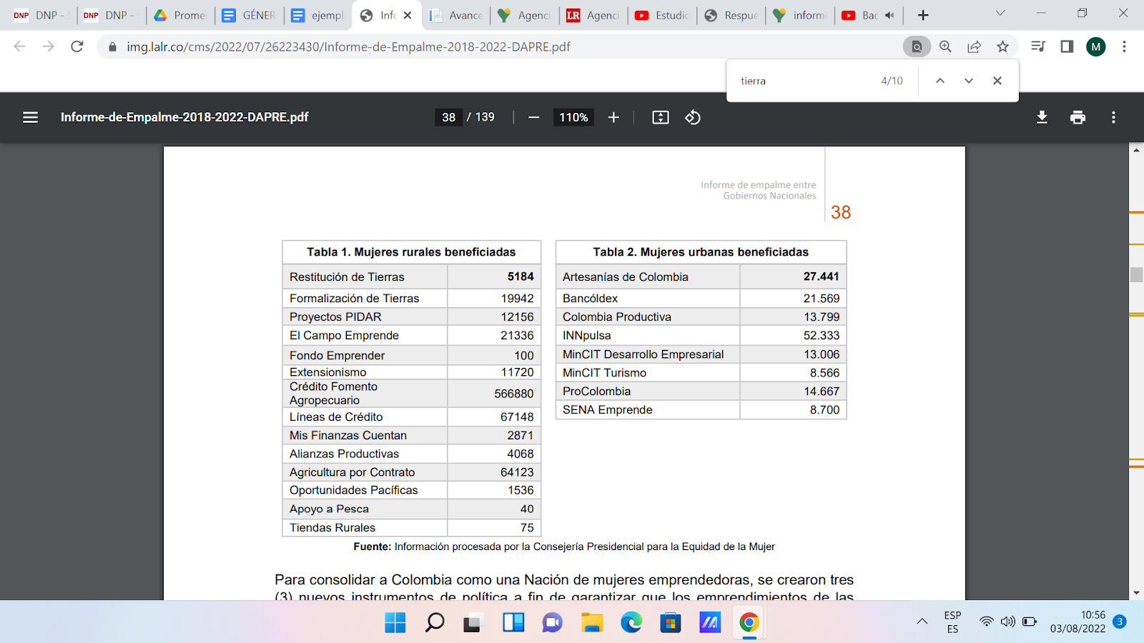
Task: Click the forward navigation arrow
Action: point(48,46)
